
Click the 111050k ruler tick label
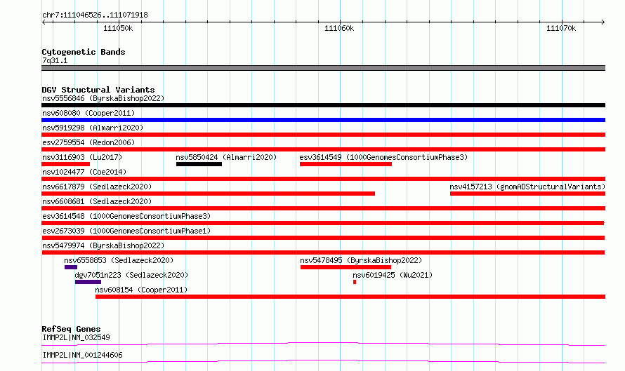(x=118, y=28)
